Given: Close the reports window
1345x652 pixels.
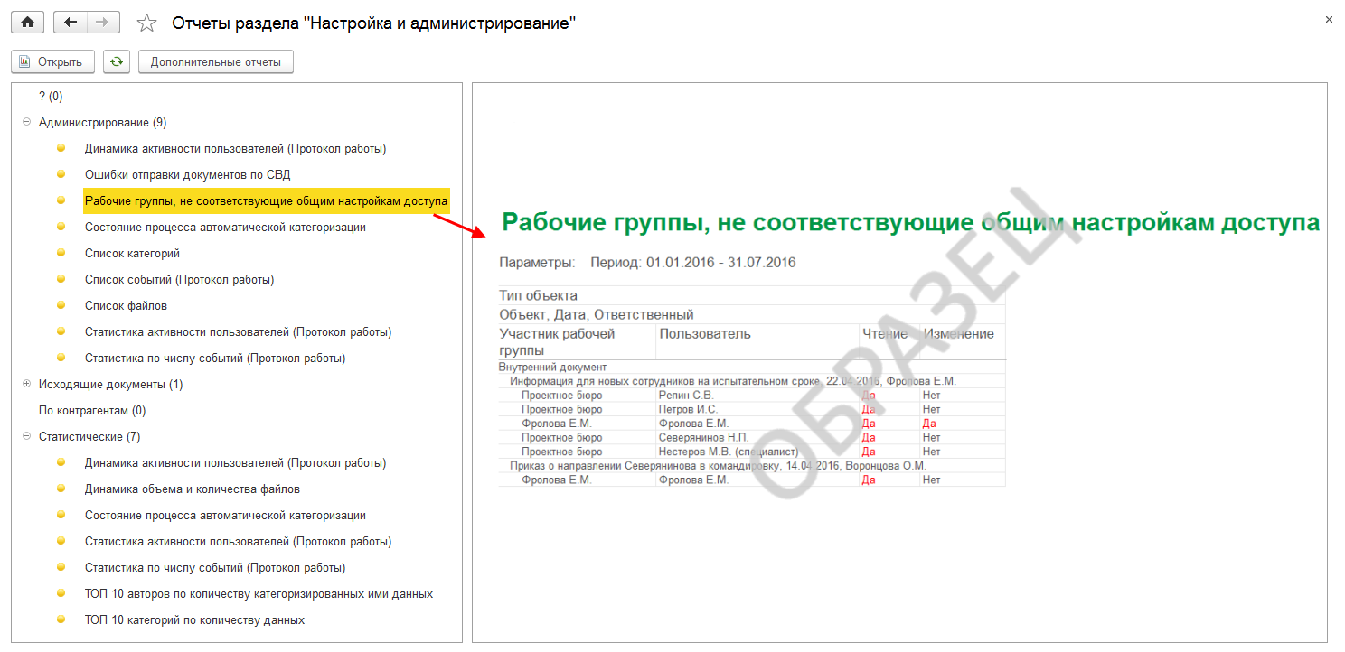Looking at the screenshot, I should click(1328, 19).
